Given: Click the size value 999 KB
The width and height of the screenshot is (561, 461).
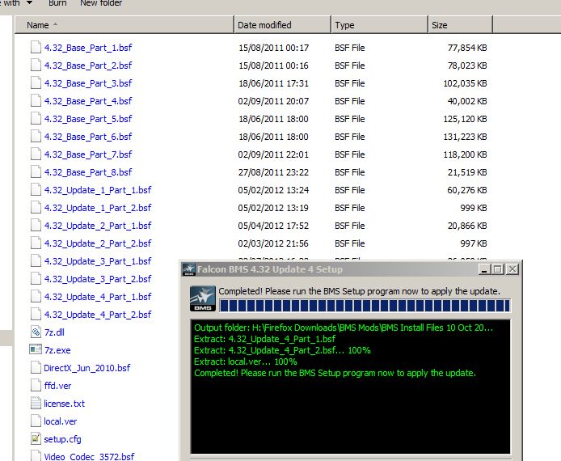Looking at the screenshot, I should [474, 208].
